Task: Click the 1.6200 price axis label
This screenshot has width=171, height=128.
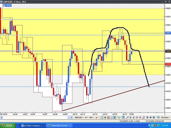Action: click(168, 75)
